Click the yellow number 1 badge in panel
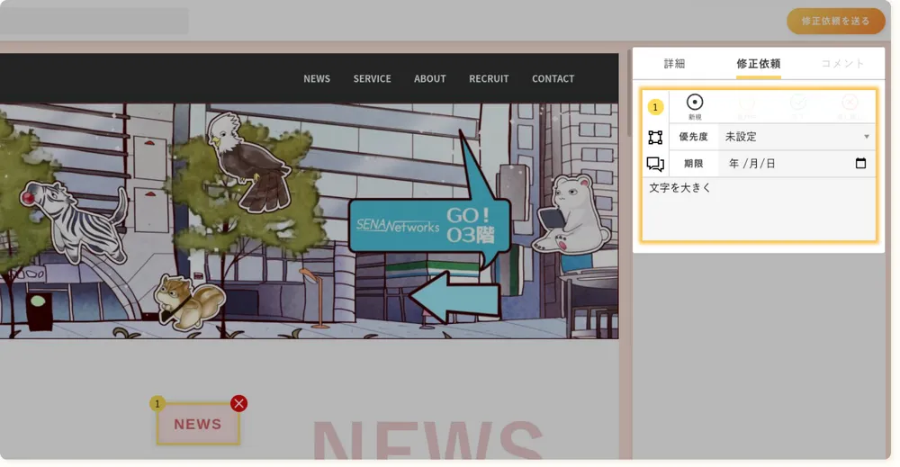Image resolution: width=900 pixels, height=467 pixels. (x=655, y=107)
